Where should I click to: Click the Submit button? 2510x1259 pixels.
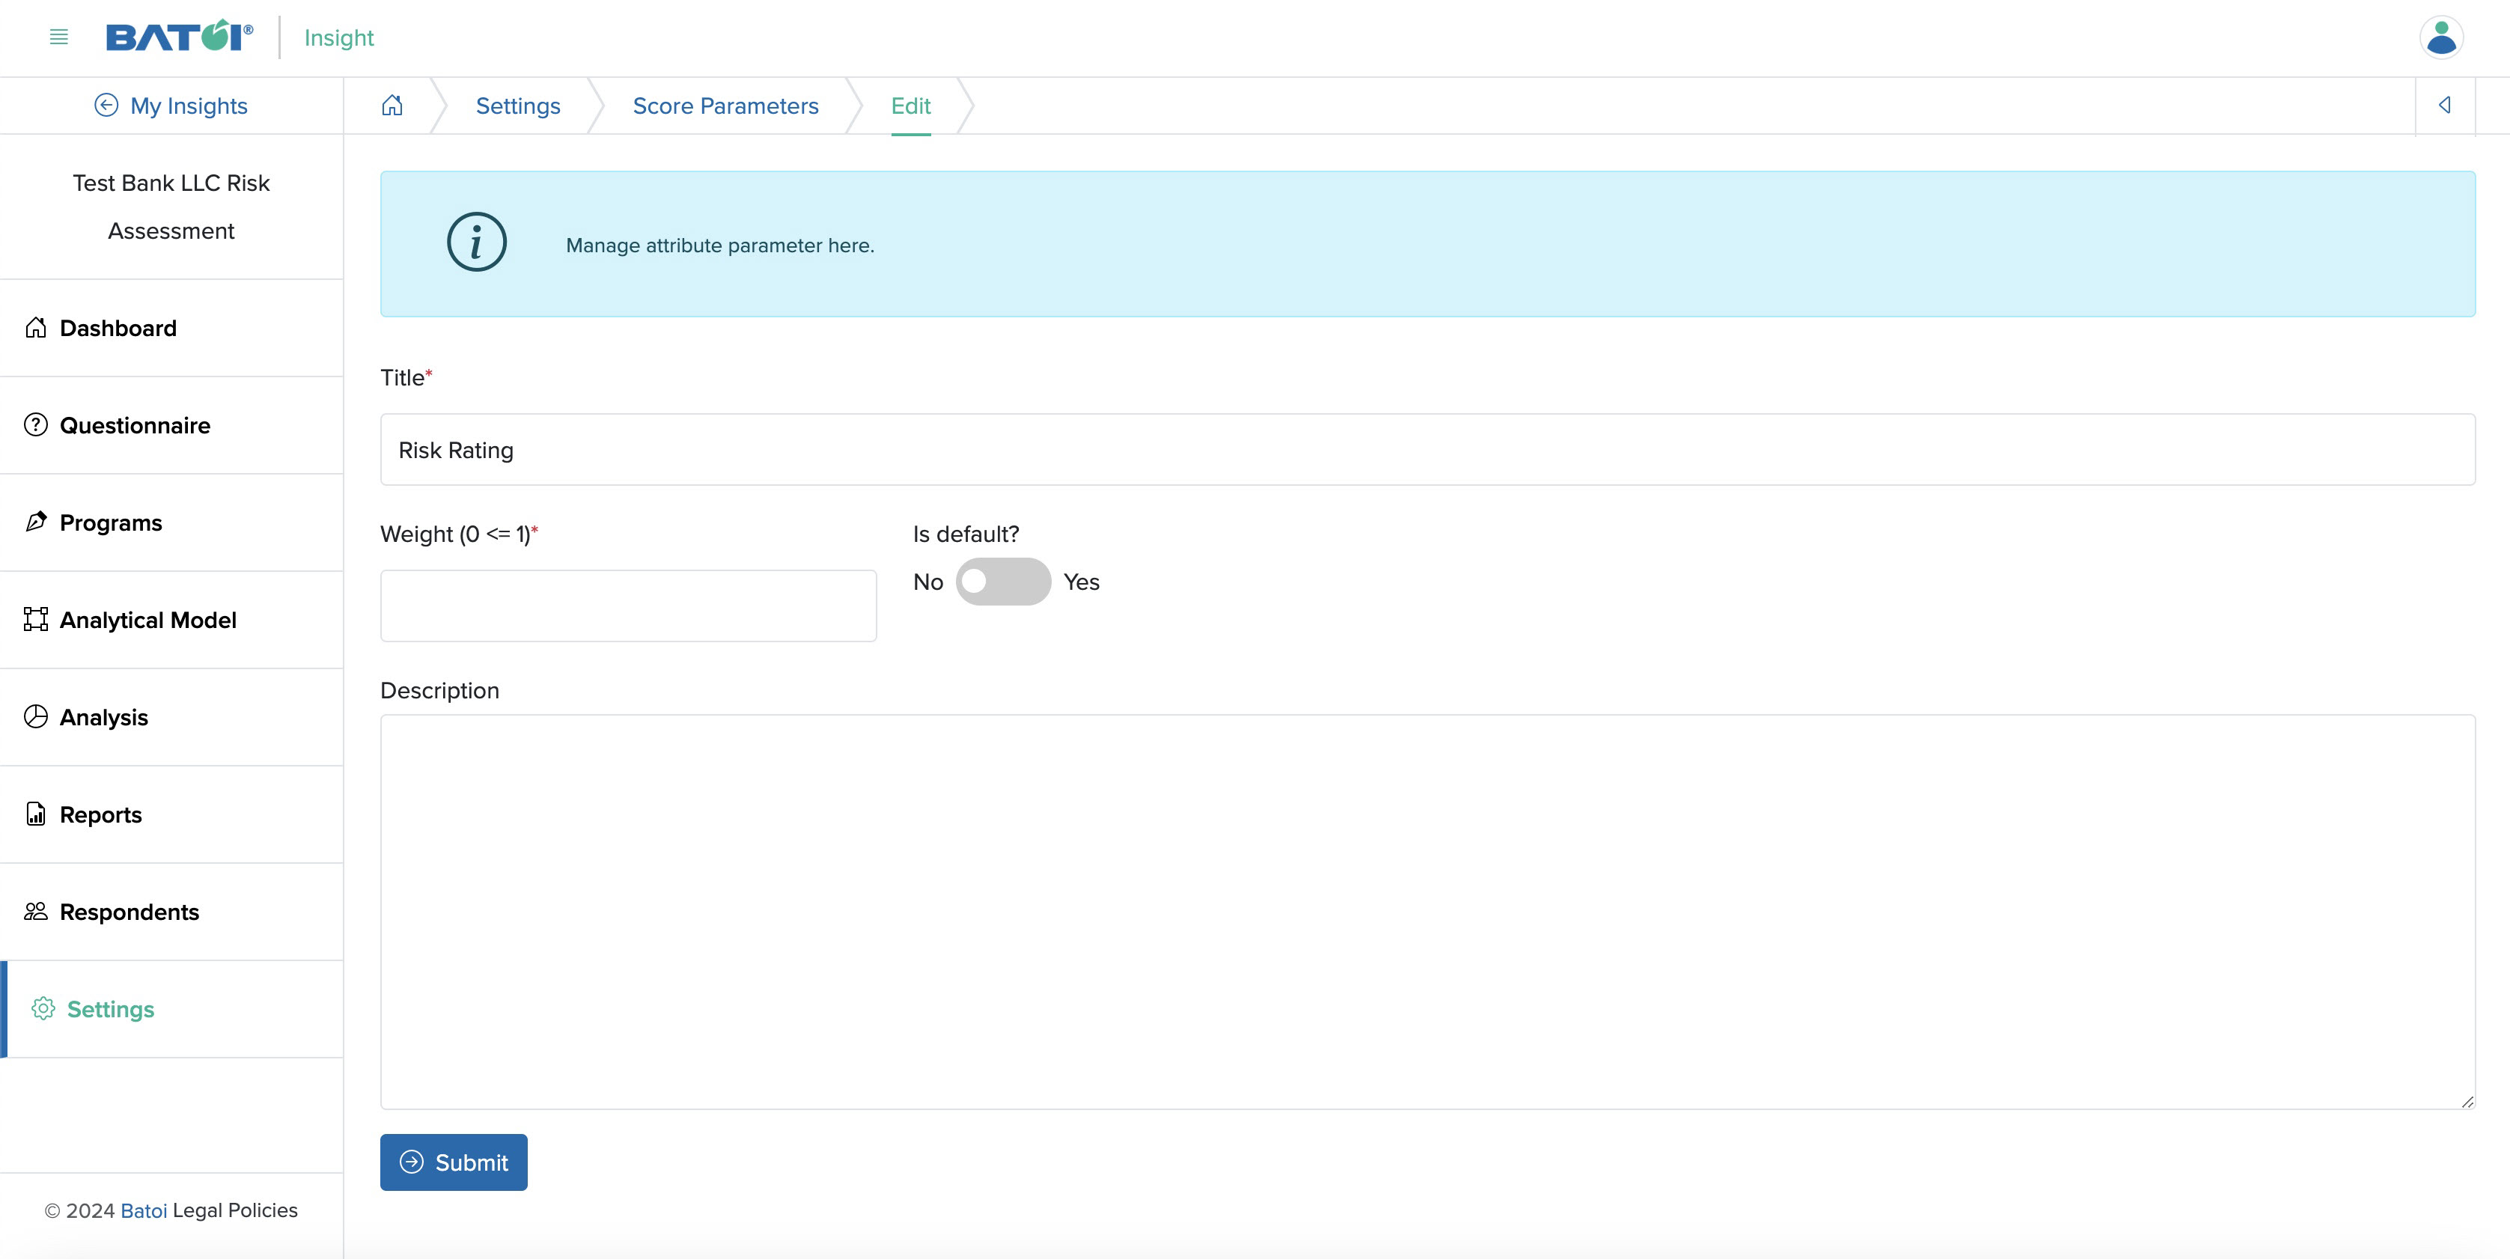pos(454,1161)
